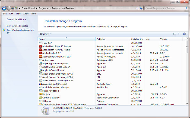Screen dimensions: 190x118
Task: Open the recent pages dropdown arrow
Action: (13, 8)
